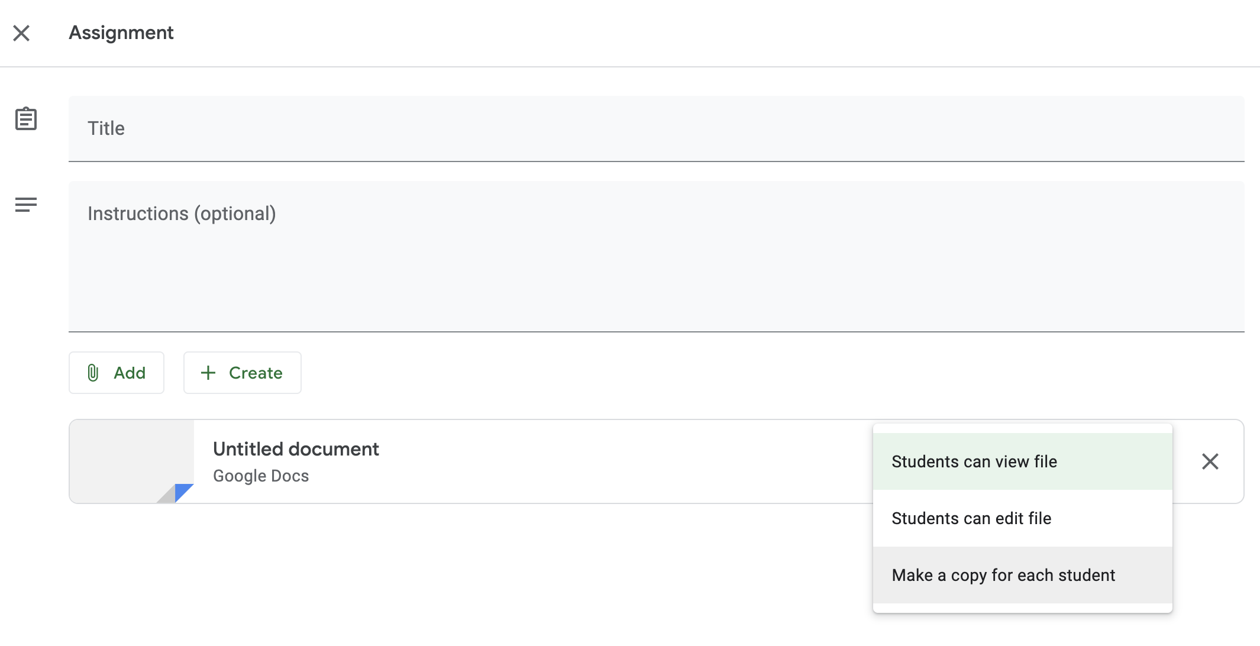Select Students can edit file option
Screen dimensions: 1260x646
971,518
